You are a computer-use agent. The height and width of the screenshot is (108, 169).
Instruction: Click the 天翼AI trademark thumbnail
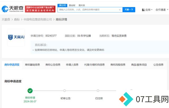(16, 37)
